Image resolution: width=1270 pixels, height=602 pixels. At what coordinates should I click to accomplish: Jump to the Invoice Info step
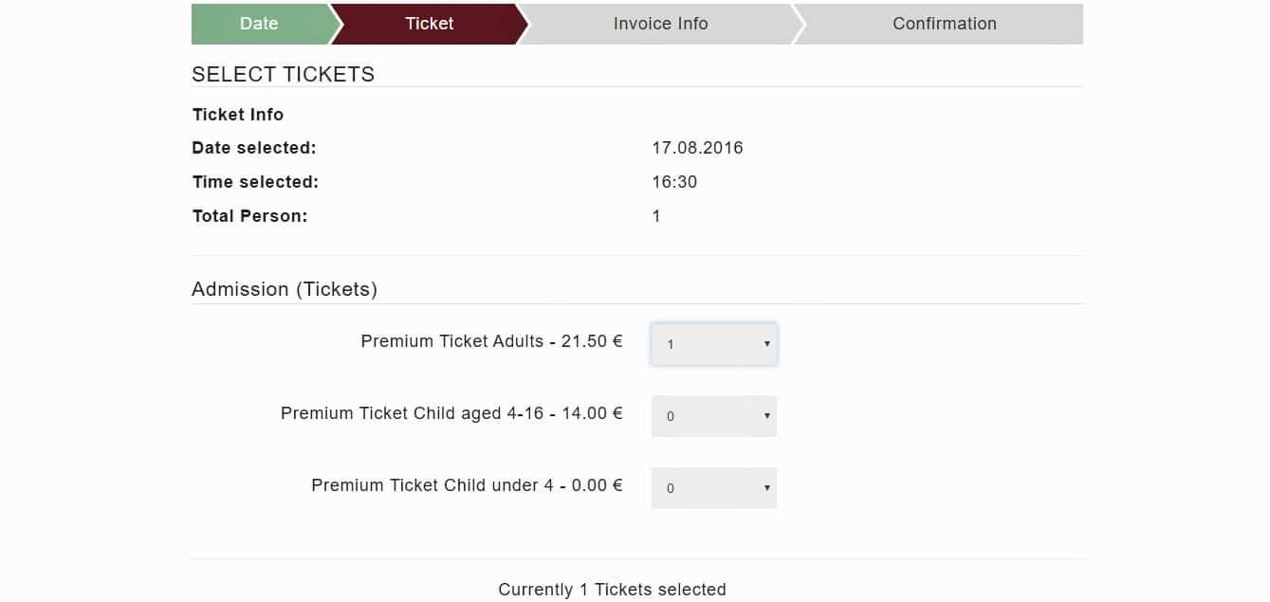(660, 24)
